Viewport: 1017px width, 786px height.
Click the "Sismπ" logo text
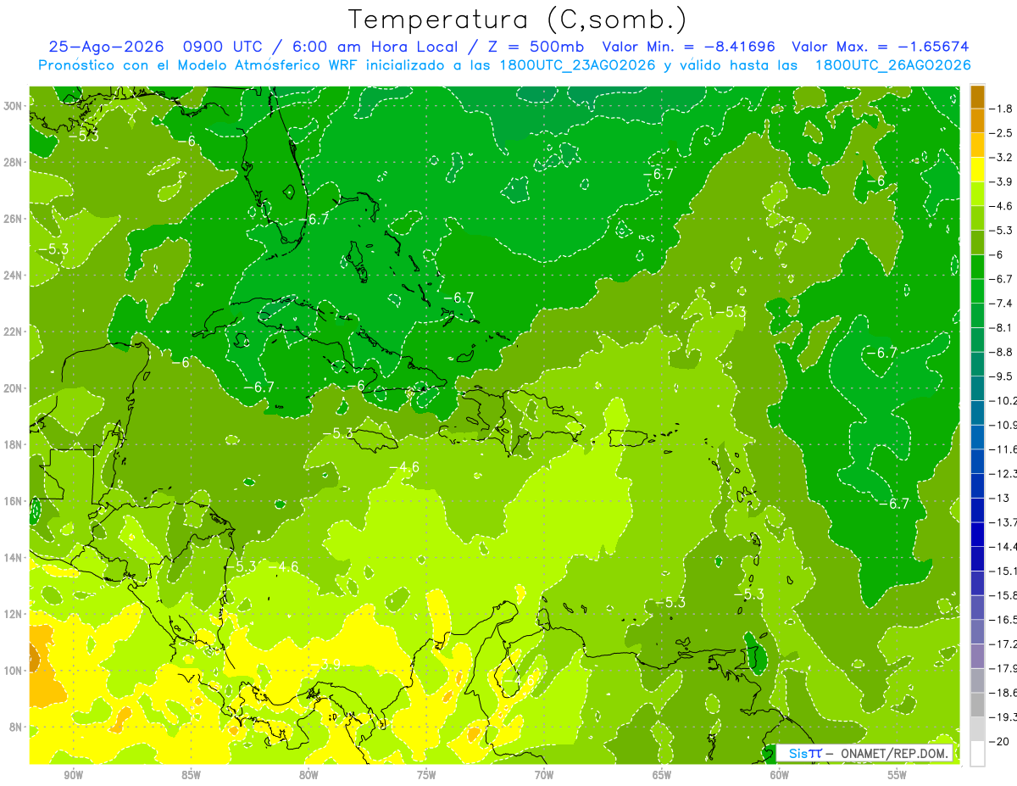[x=805, y=753]
